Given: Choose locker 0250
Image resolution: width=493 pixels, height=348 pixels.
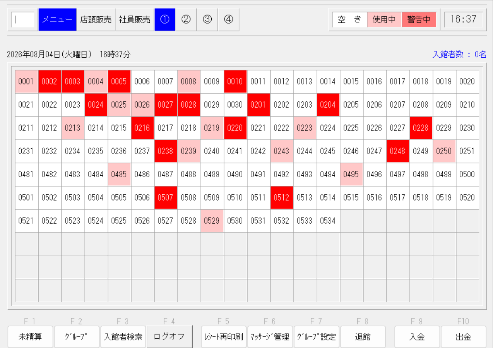Looking at the screenshot, I should [x=444, y=151].
